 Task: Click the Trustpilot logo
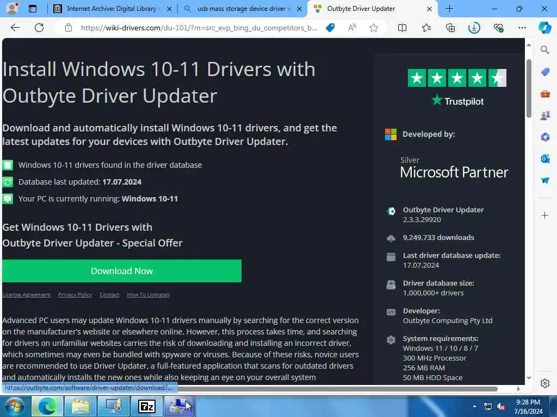pyautogui.click(x=457, y=101)
